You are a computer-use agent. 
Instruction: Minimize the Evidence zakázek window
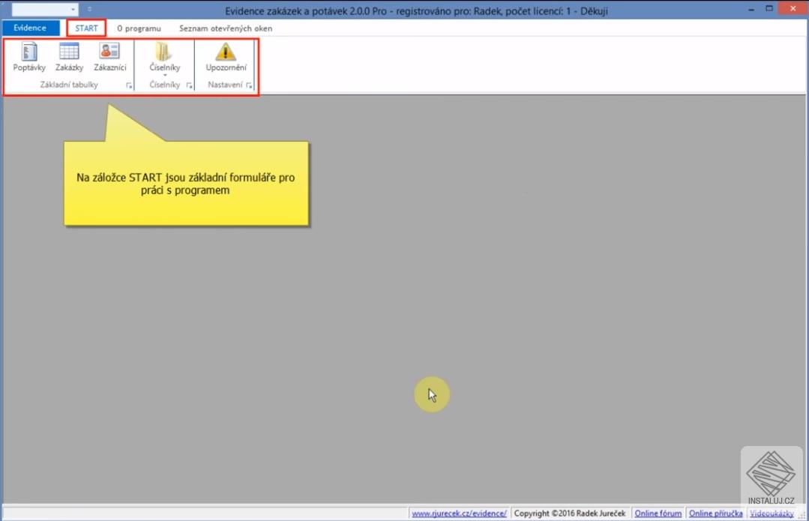click(751, 9)
